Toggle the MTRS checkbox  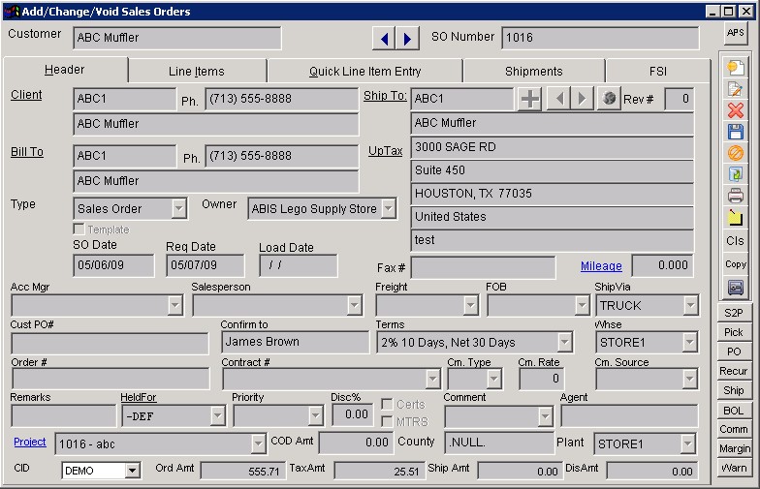point(387,421)
